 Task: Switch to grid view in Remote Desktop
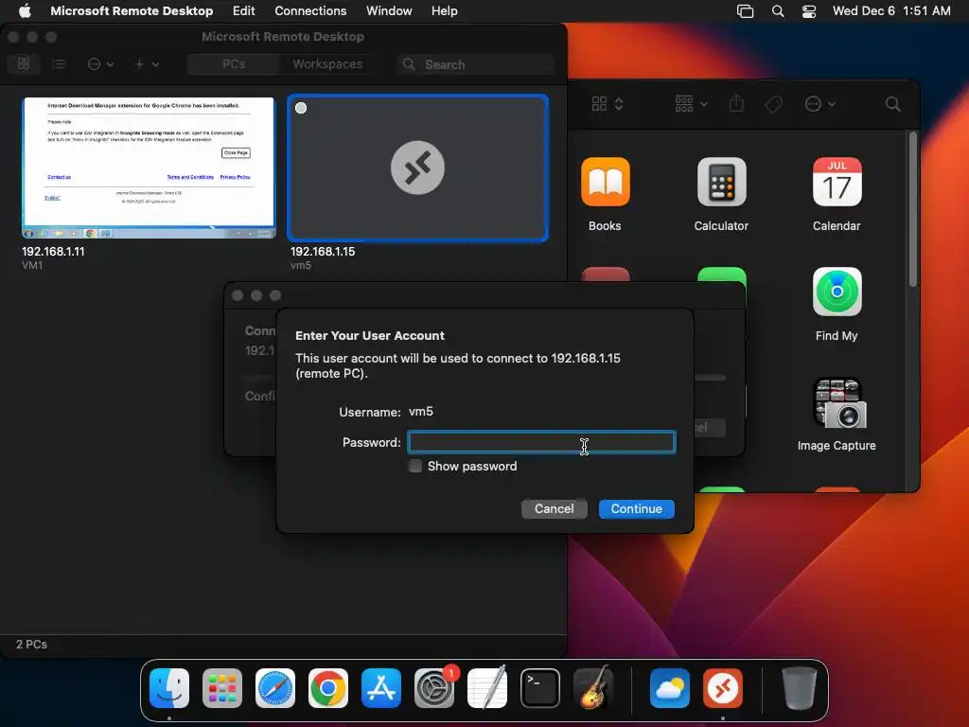click(x=24, y=63)
